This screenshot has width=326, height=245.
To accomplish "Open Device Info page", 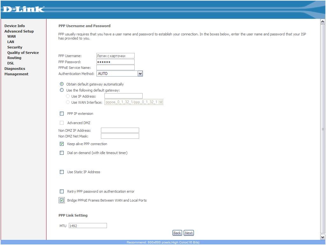I will [15, 26].
